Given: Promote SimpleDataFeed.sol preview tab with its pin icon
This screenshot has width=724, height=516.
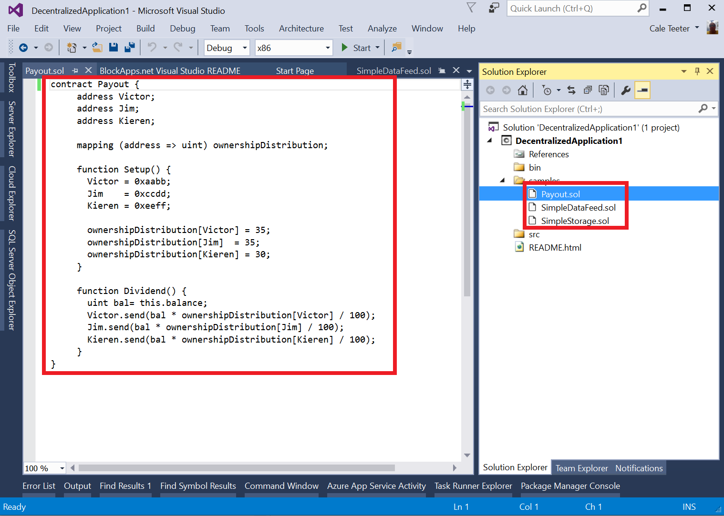Looking at the screenshot, I should pyautogui.click(x=442, y=71).
